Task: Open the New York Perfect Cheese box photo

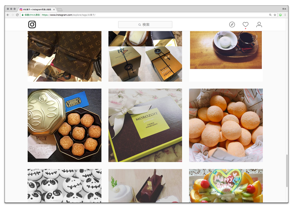Action: [145, 56]
